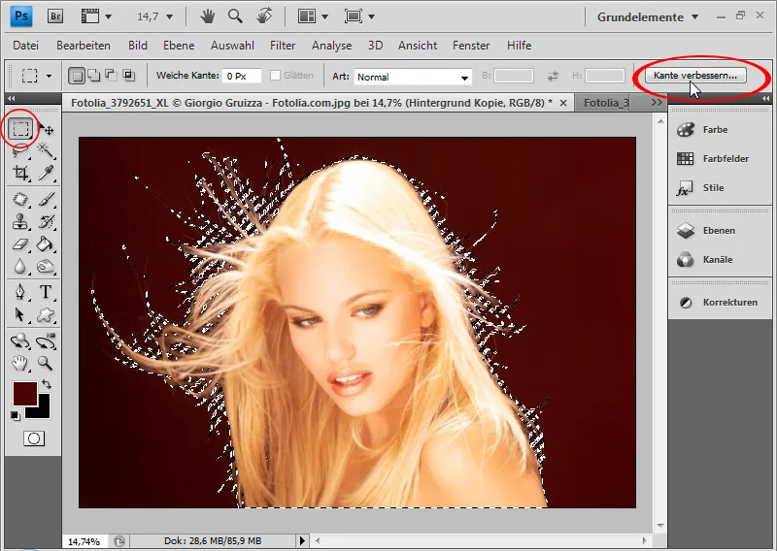
Task: Toggle the Glätten checkbox
Action: pyautogui.click(x=275, y=76)
